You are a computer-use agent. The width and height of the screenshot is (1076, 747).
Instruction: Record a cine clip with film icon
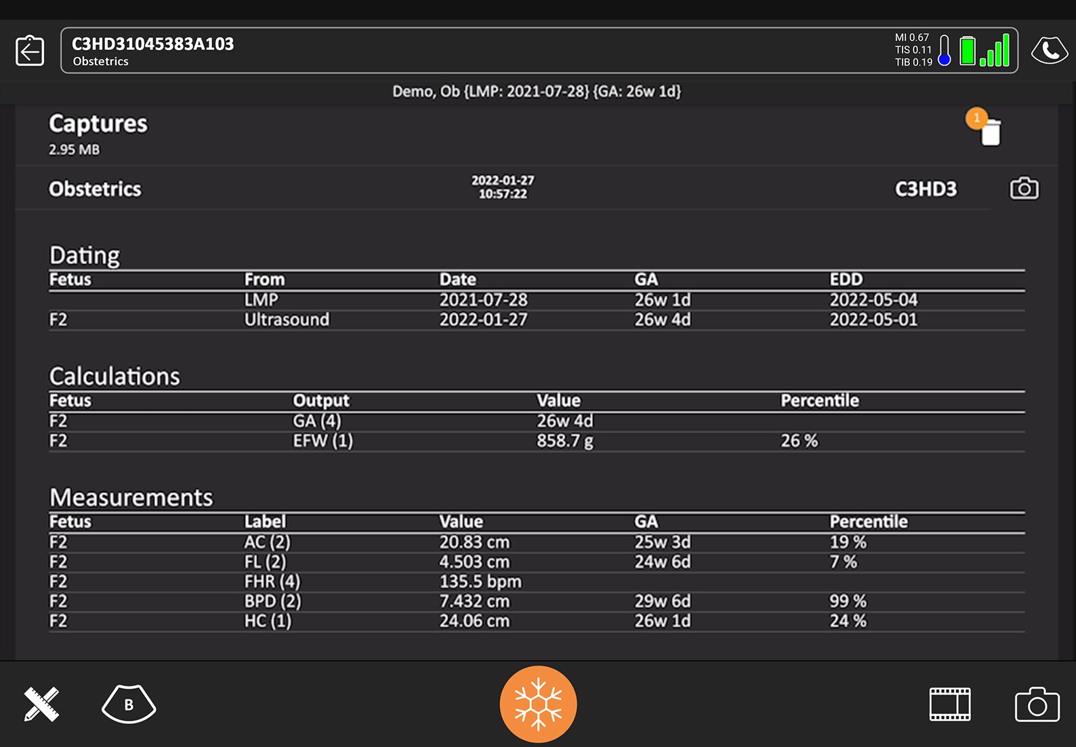[x=949, y=704]
